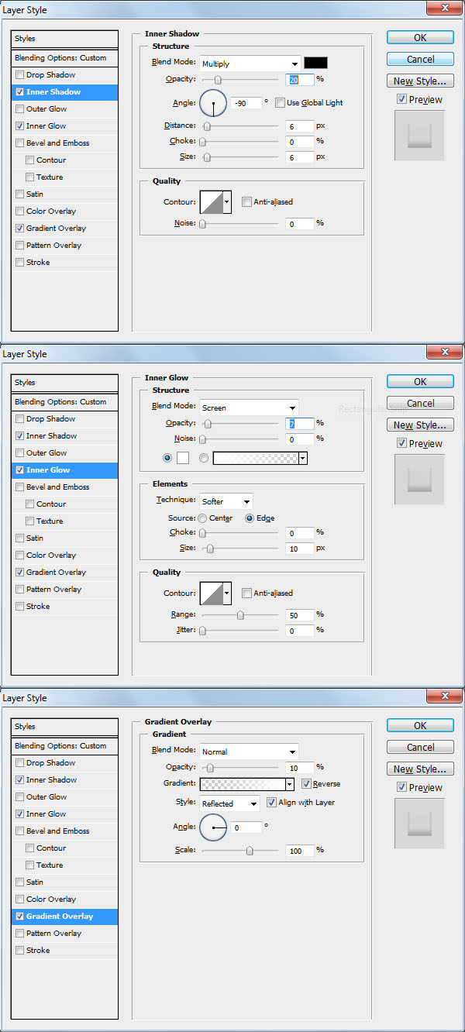Viewport: 465px width, 1032px height.
Task: Expand contour dropdown arrow in Inner Shadow dialog
Action: click(x=227, y=202)
